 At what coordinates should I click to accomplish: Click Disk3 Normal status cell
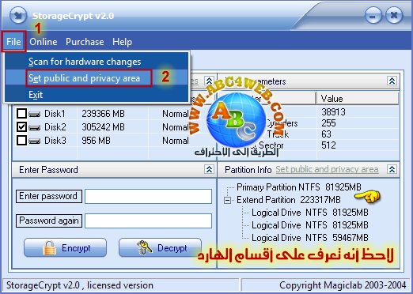click(x=176, y=141)
